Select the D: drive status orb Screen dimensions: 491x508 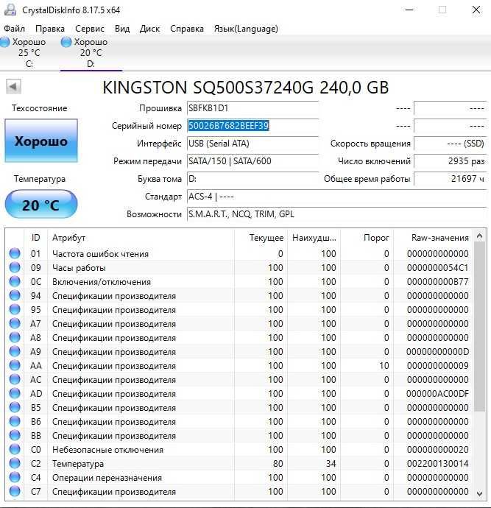tap(66, 42)
